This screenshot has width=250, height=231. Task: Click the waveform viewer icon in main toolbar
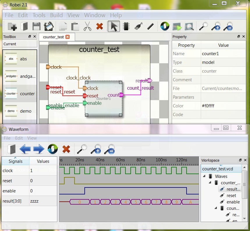click(189, 27)
